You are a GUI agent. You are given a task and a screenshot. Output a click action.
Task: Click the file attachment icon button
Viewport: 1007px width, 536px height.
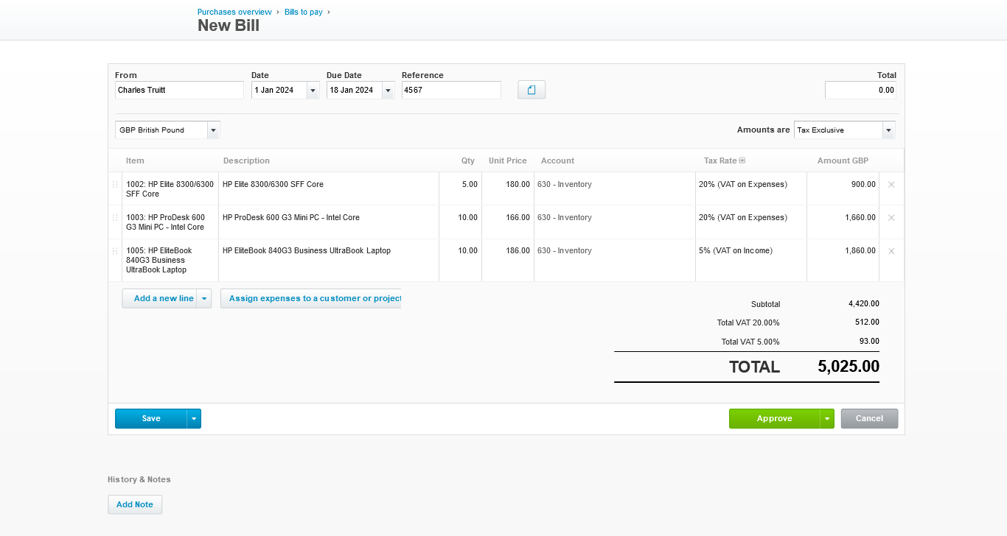[x=532, y=90]
